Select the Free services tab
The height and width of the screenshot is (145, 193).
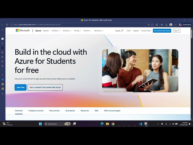coord(54,111)
